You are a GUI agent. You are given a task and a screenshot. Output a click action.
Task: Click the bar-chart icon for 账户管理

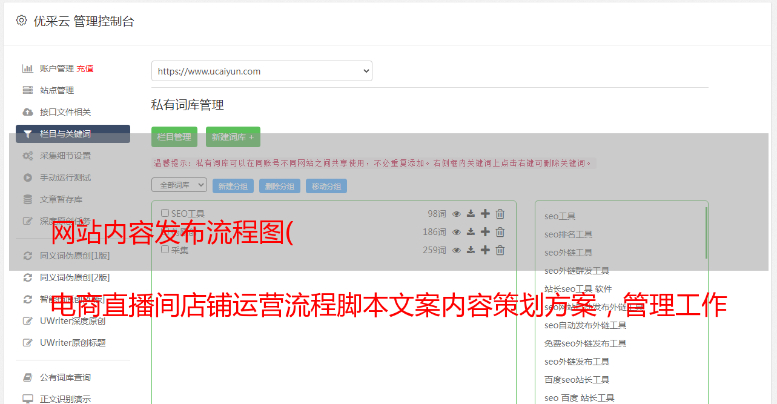click(27, 68)
